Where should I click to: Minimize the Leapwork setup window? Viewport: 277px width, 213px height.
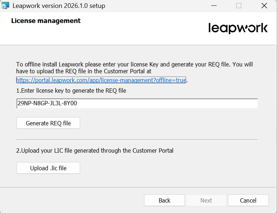click(214, 6)
